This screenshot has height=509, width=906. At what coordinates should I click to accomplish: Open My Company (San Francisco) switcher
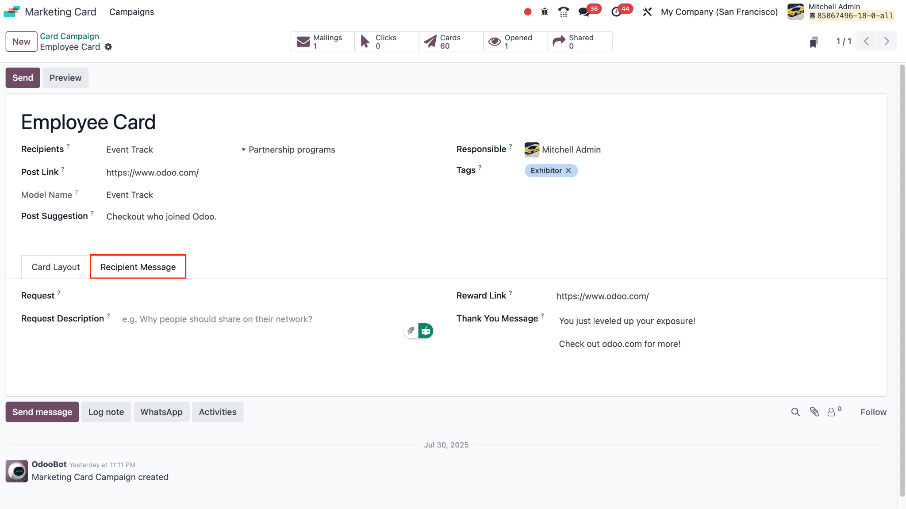coord(719,12)
